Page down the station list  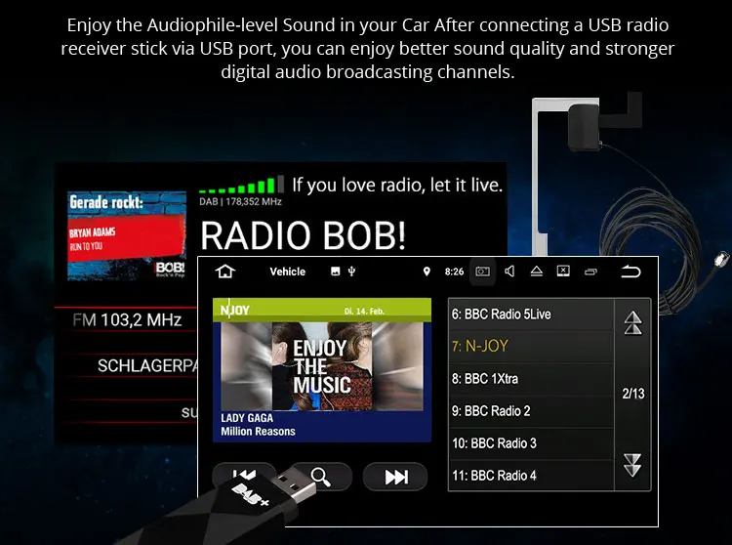pyautogui.click(x=633, y=465)
